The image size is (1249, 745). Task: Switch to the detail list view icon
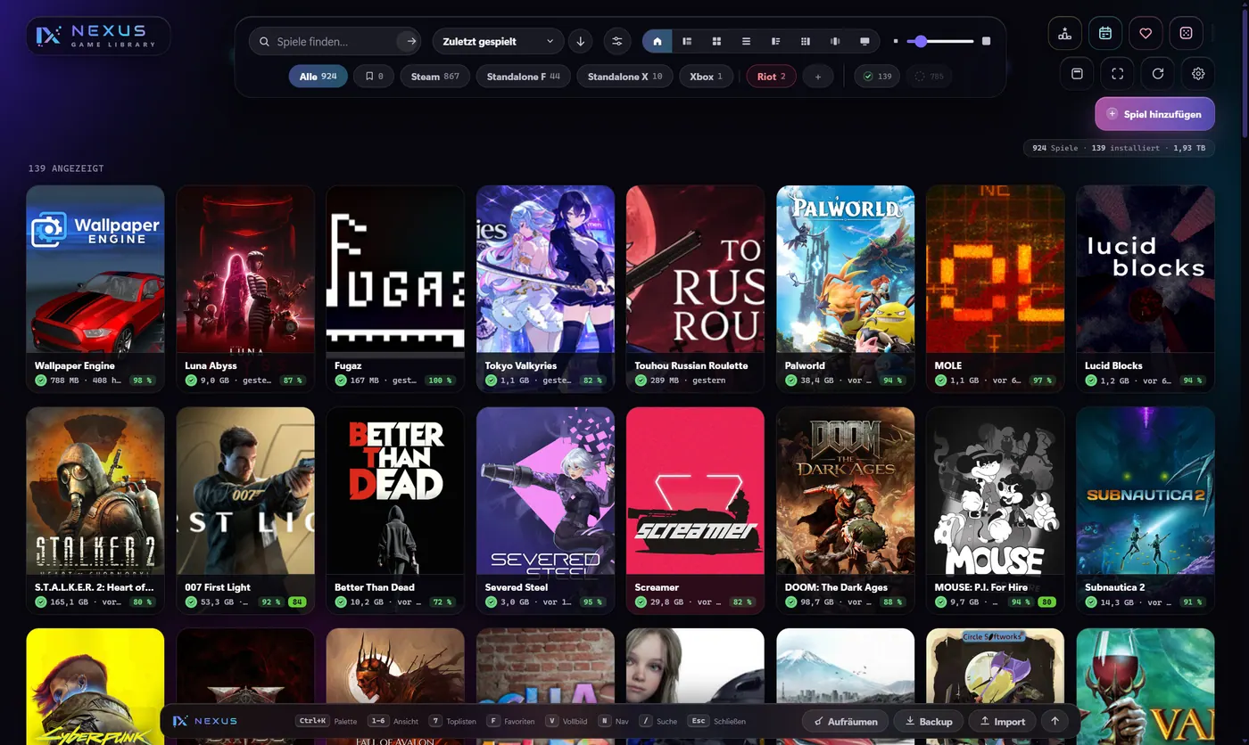776,41
